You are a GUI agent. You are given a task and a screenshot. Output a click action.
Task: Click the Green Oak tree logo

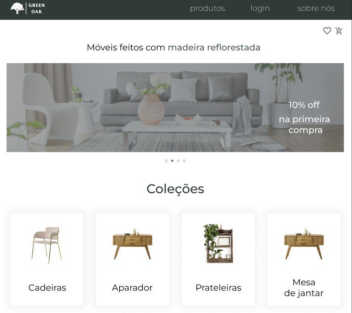point(17,9)
